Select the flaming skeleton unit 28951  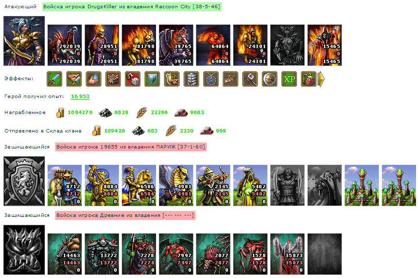[x=102, y=45]
